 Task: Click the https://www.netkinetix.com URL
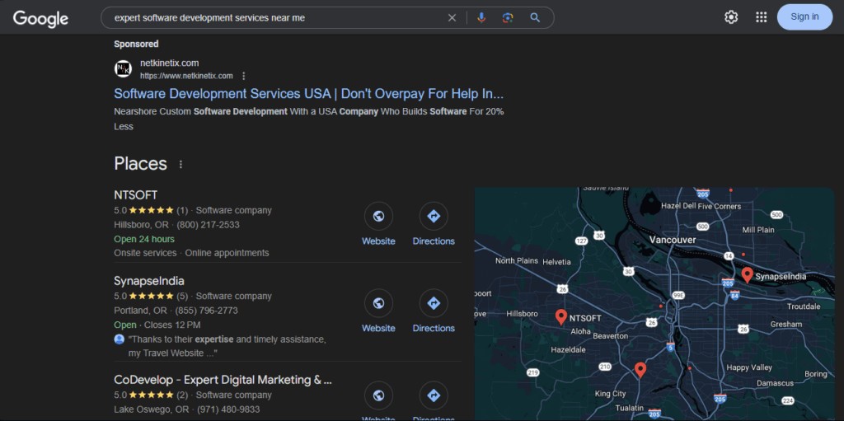pyautogui.click(x=187, y=76)
